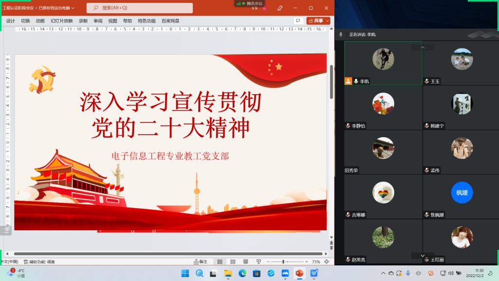Open PowerPoint from the taskbar
The width and height of the screenshot is (499, 281).
299,273
